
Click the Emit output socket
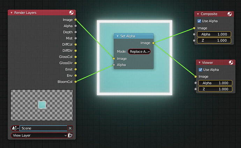[75, 69]
